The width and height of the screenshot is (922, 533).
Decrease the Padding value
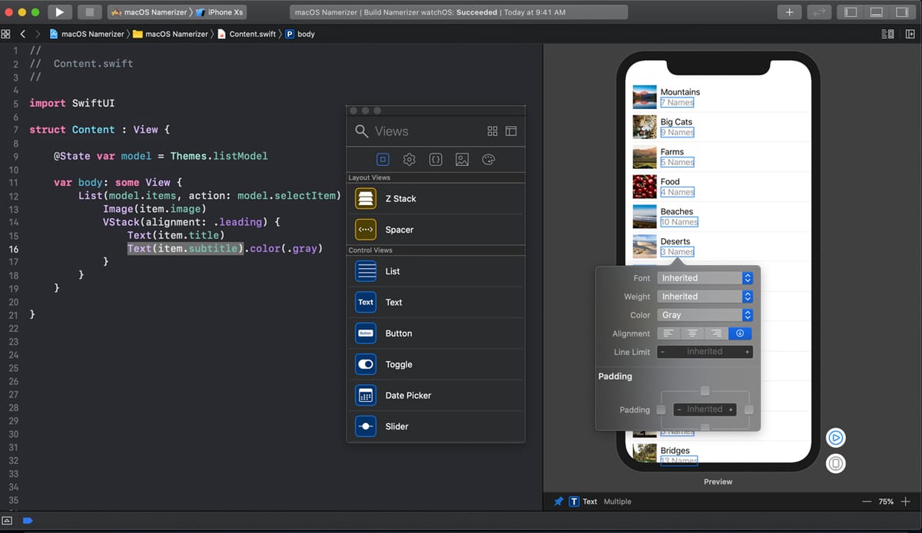(679, 409)
